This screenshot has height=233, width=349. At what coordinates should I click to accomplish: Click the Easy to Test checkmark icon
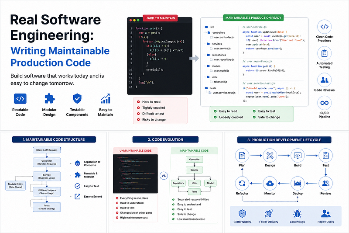tap(78, 186)
